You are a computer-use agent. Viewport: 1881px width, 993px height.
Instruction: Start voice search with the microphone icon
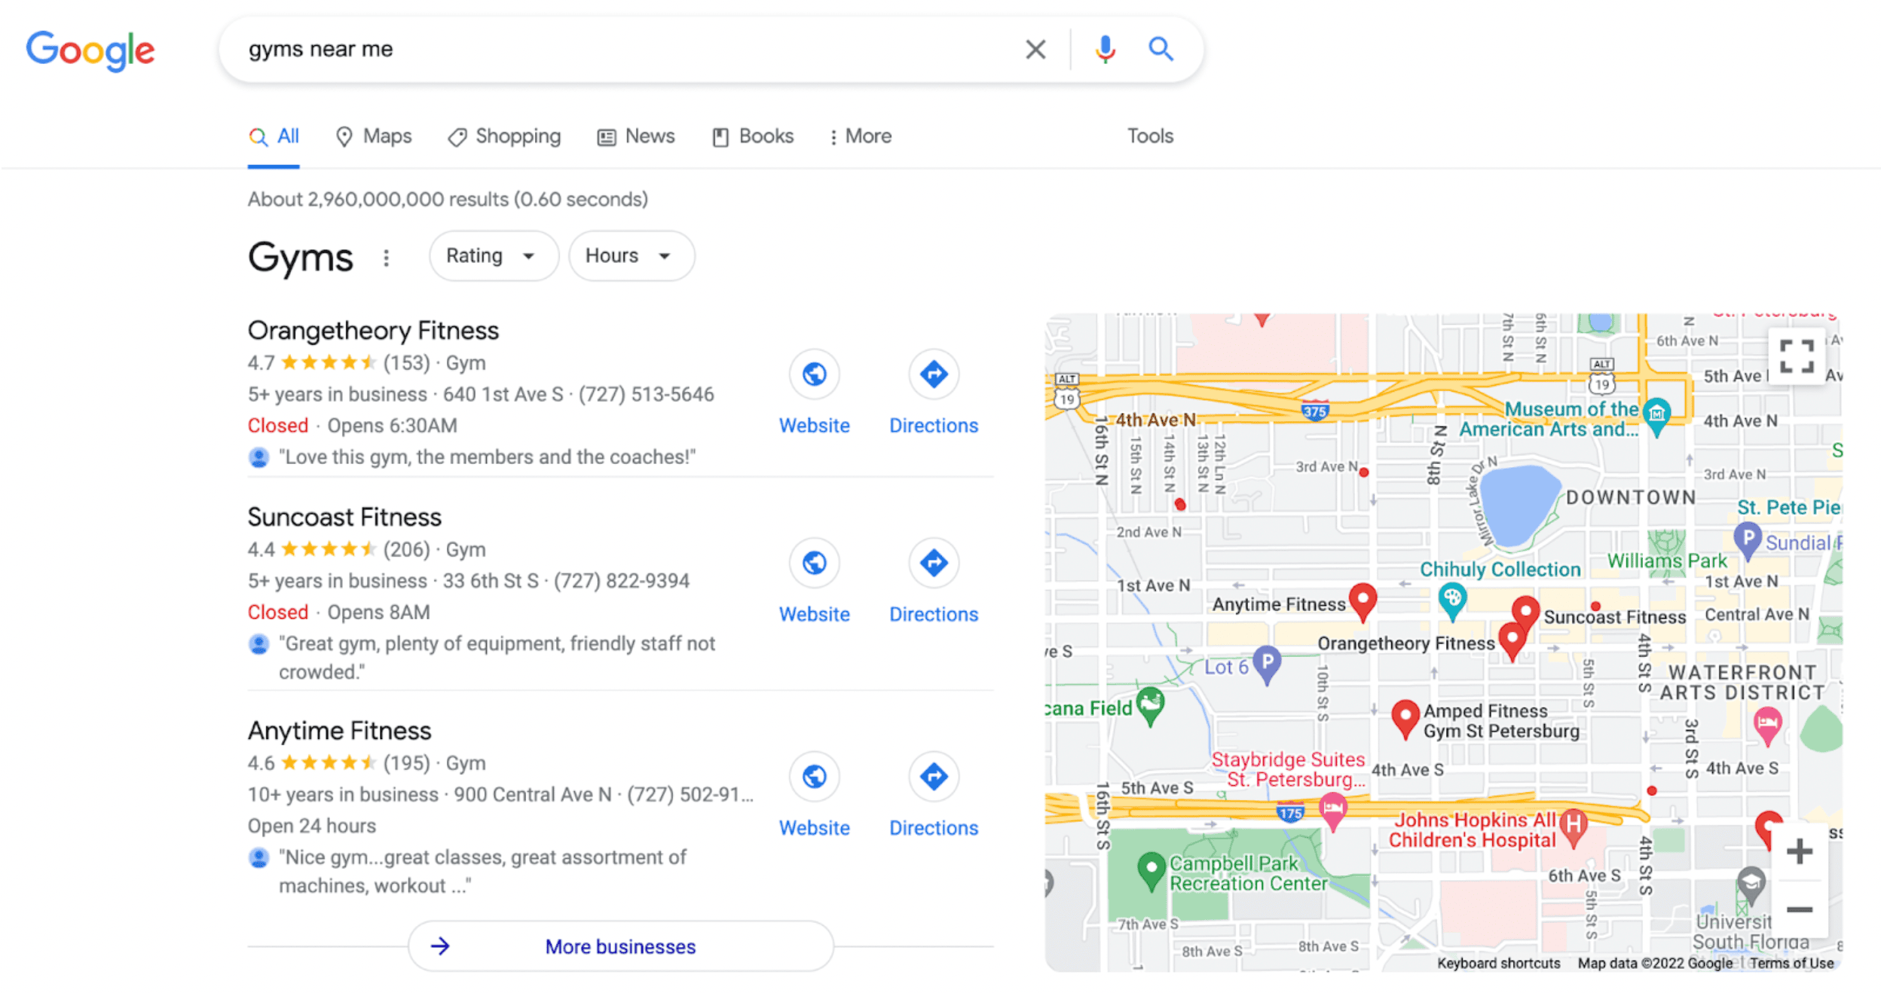pos(1105,50)
